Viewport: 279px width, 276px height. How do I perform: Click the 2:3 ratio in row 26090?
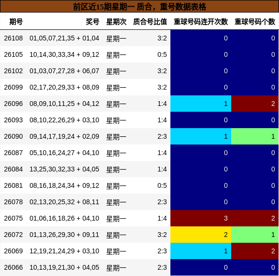(162, 136)
